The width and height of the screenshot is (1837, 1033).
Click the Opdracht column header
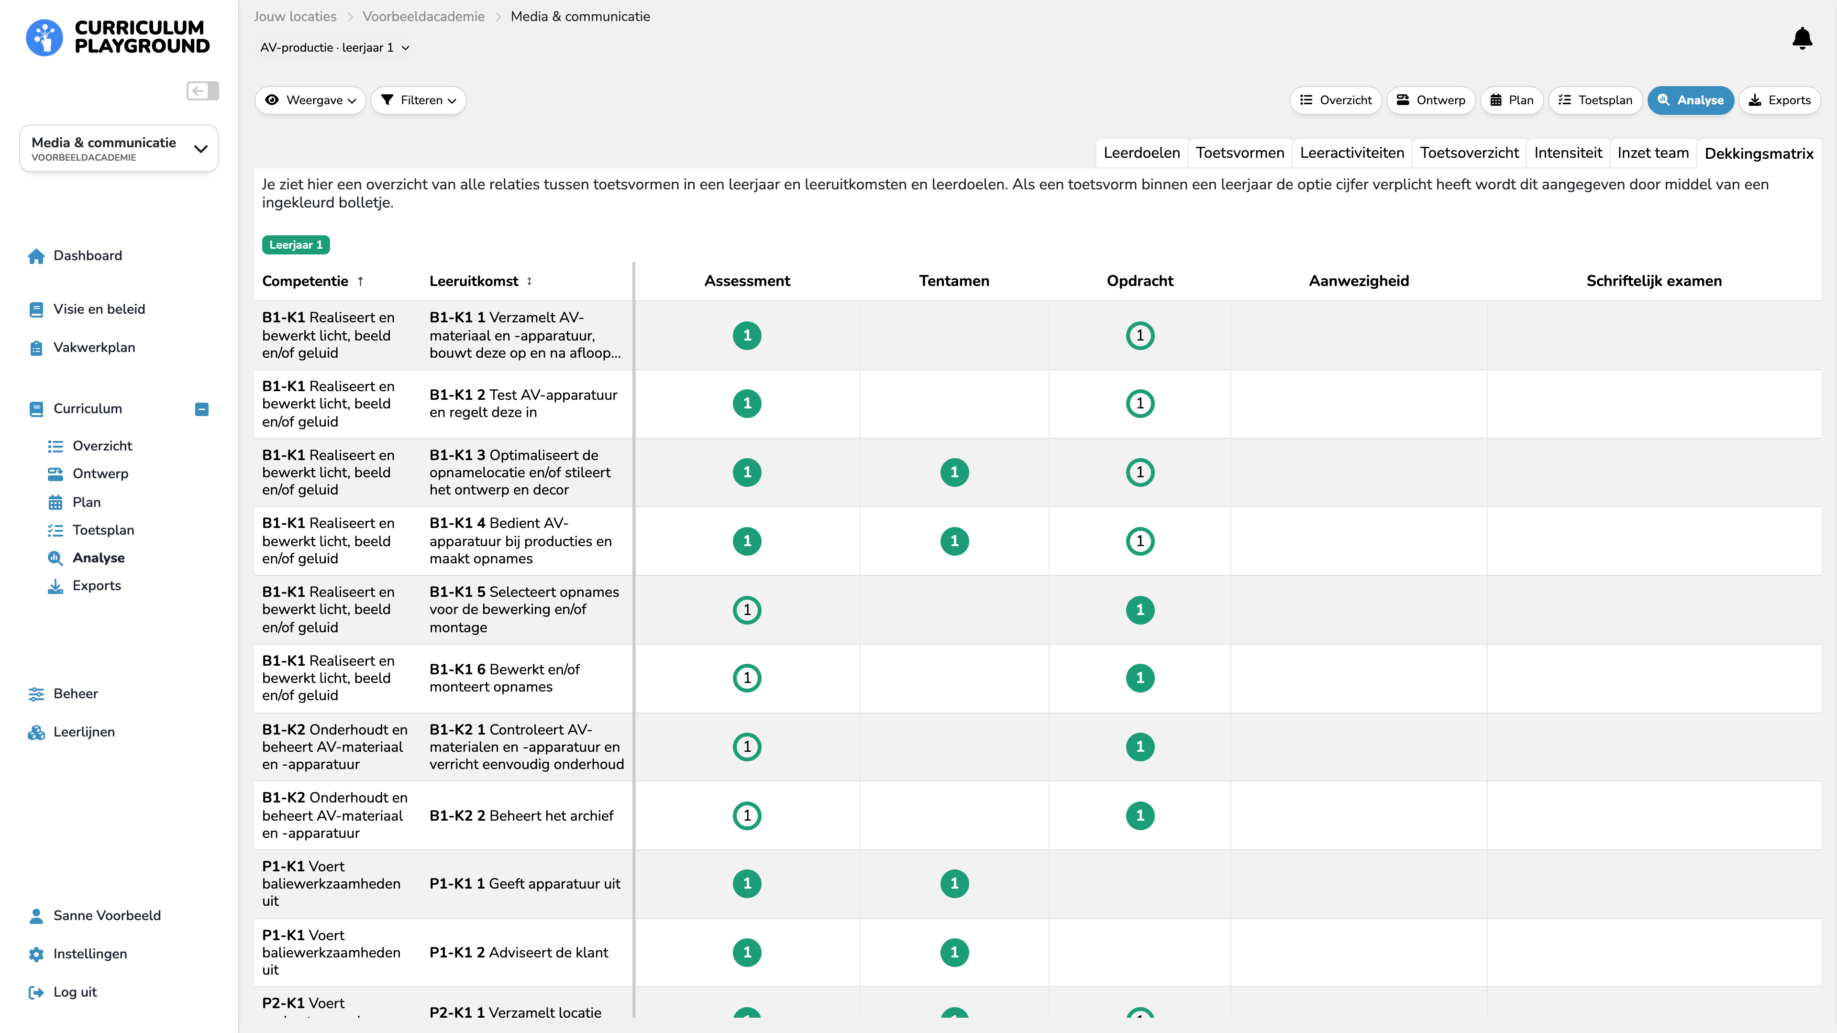tap(1140, 281)
